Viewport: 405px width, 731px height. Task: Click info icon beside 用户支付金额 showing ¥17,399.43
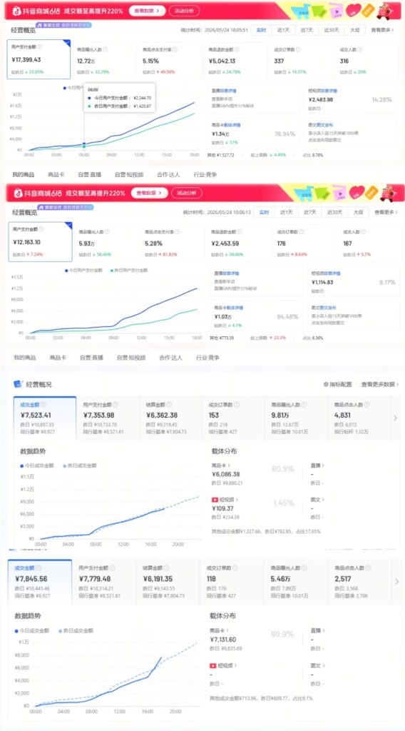(x=39, y=46)
